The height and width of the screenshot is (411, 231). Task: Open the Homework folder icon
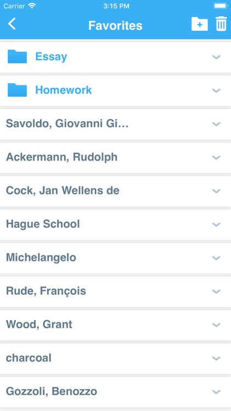tap(18, 90)
